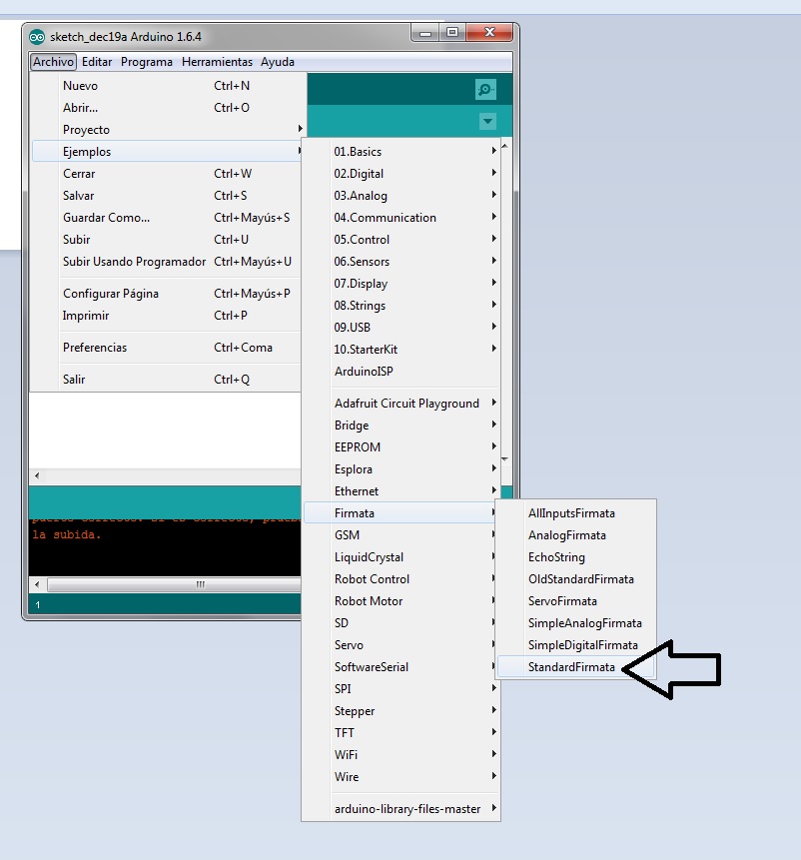Expand the Proyecto submenu

pyautogui.click(x=167, y=130)
